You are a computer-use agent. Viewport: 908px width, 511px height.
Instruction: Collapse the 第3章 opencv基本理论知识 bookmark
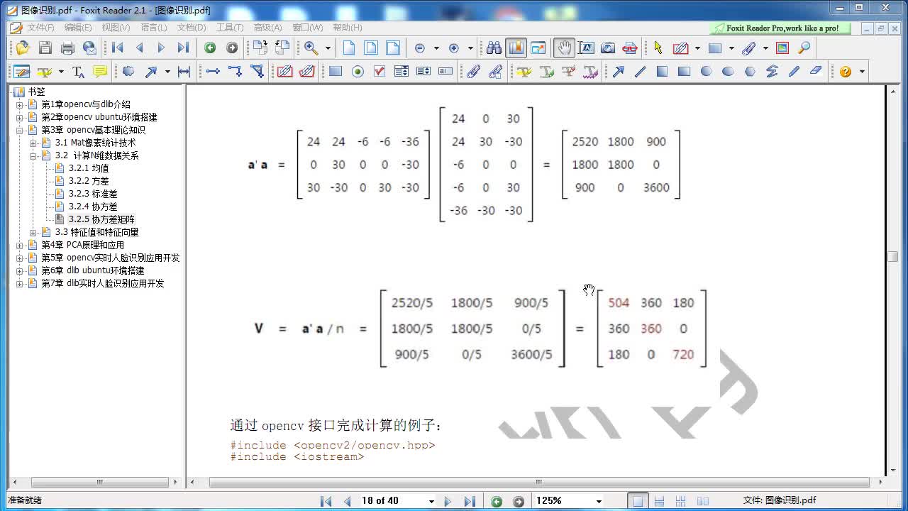click(20, 130)
